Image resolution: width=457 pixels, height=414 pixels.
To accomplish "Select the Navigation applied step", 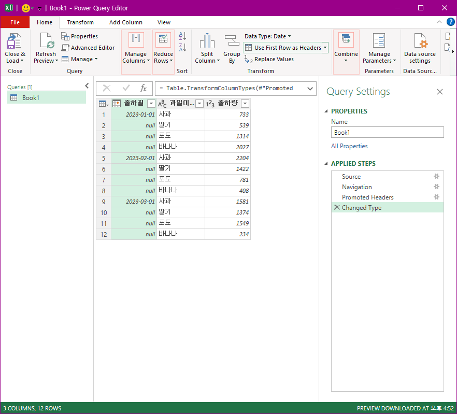I will point(388,187).
